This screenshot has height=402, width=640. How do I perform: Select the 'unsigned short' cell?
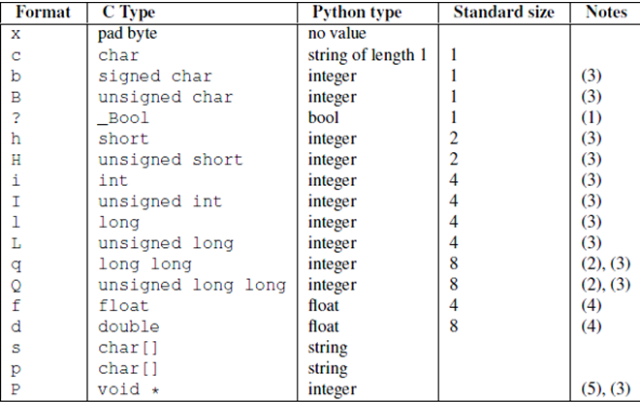pyautogui.click(x=171, y=160)
